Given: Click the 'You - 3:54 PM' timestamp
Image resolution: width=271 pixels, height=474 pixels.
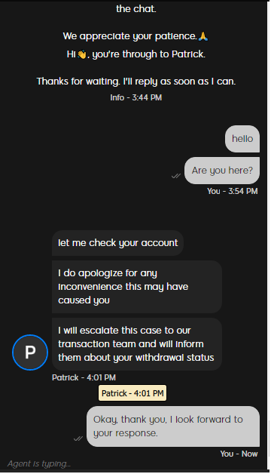Looking at the screenshot, I should coord(233,191).
